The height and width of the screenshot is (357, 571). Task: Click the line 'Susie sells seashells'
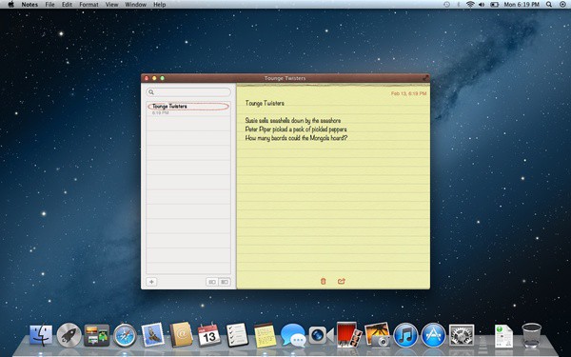(293, 120)
